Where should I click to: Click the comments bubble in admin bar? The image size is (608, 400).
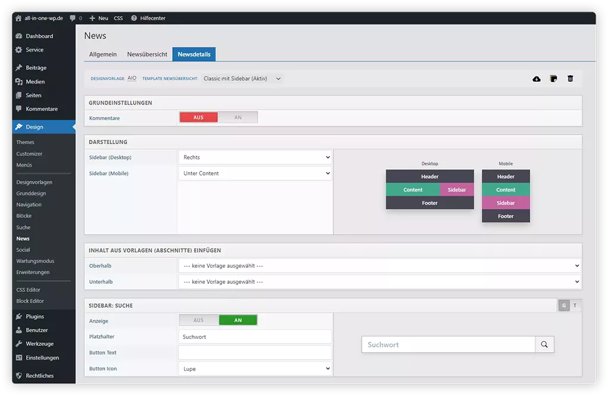[x=72, y=18]
